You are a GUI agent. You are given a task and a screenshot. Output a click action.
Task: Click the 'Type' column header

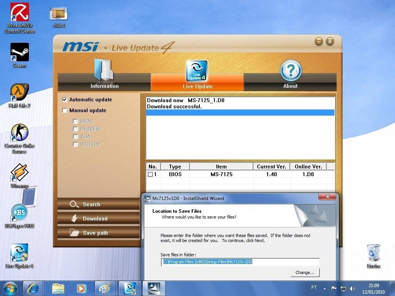pos(175,166)
